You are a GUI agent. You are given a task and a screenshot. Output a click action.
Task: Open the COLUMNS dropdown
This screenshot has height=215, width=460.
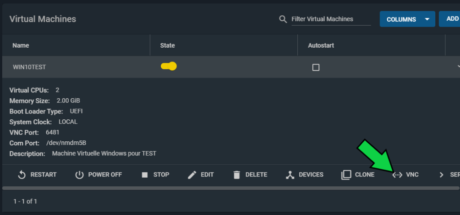(x=407, y=19)
